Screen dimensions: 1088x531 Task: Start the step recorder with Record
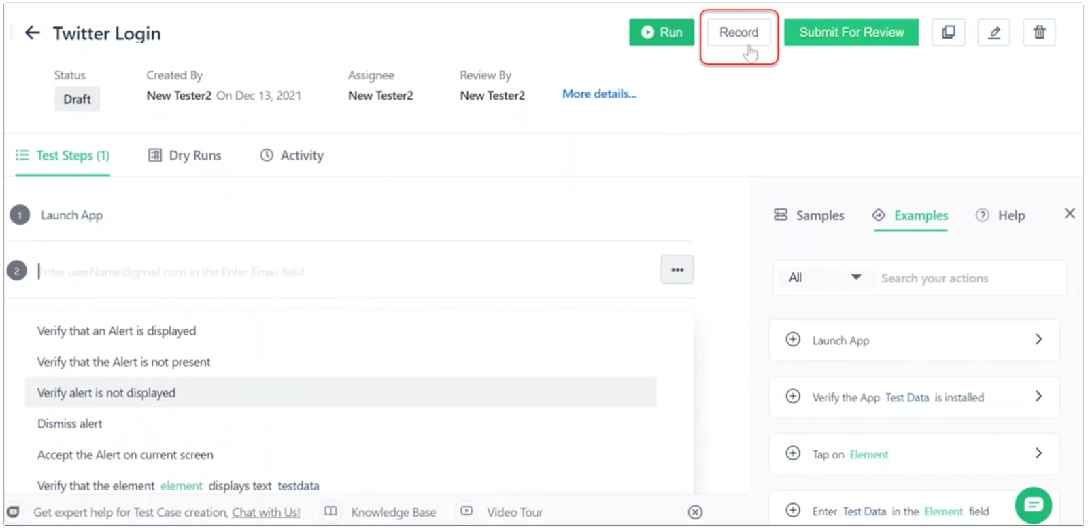coord(738,32)
